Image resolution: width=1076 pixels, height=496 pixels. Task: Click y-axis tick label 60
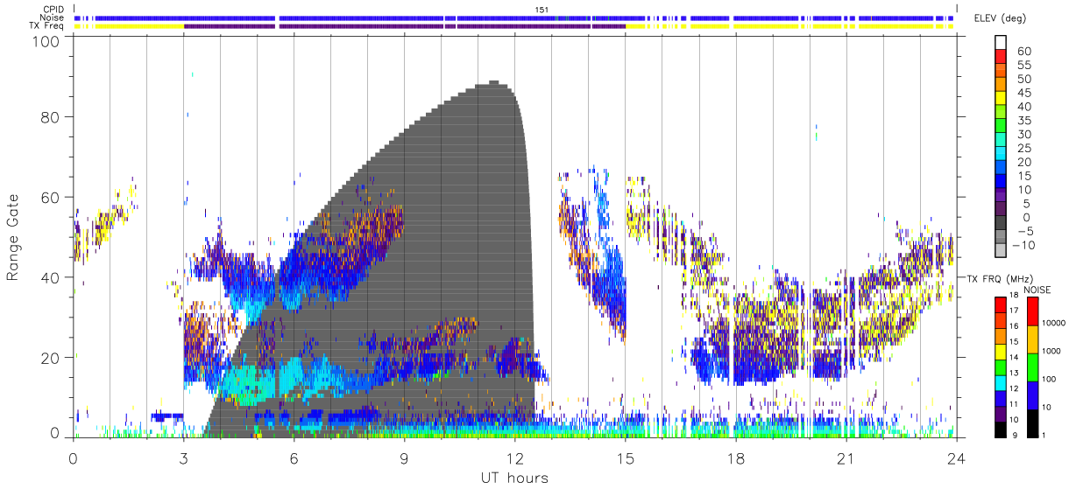pos(52,198)
